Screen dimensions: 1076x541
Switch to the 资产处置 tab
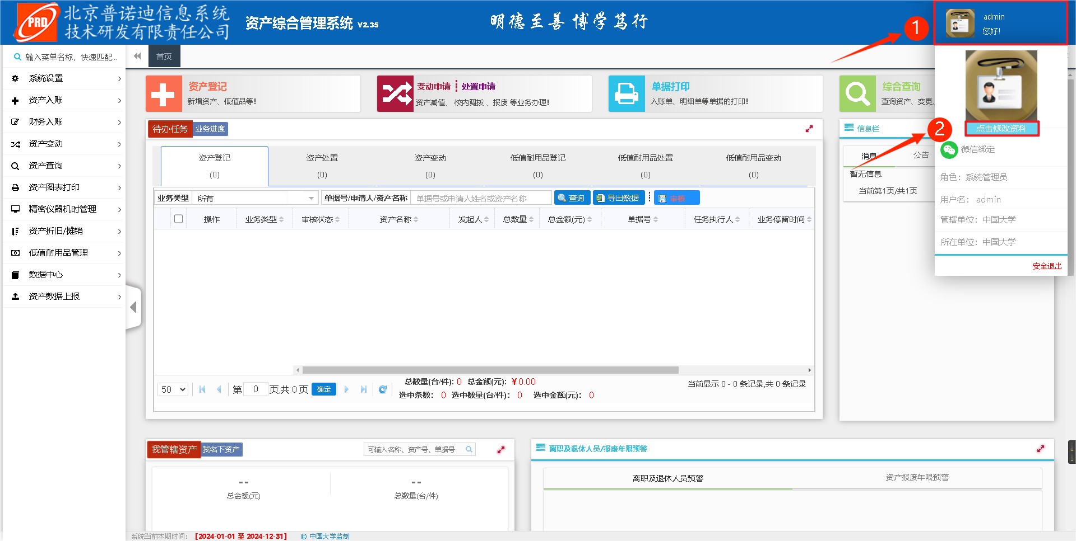click(322, 166)
